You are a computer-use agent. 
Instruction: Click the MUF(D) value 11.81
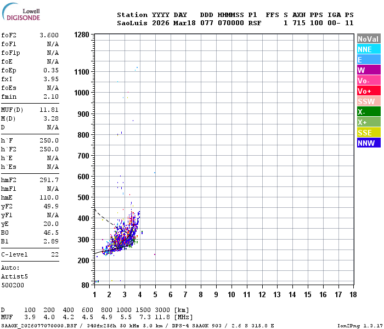pos(49,110)
